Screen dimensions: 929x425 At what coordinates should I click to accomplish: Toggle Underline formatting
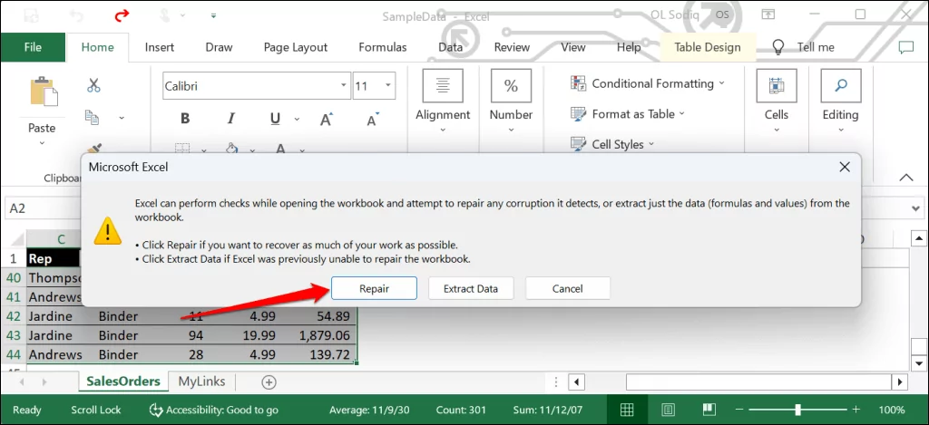click(275, 119)
